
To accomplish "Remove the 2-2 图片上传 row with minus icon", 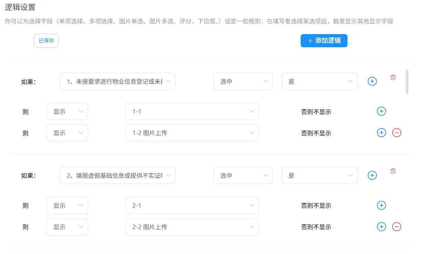I will pyautogui.click(x=397, y=227).
